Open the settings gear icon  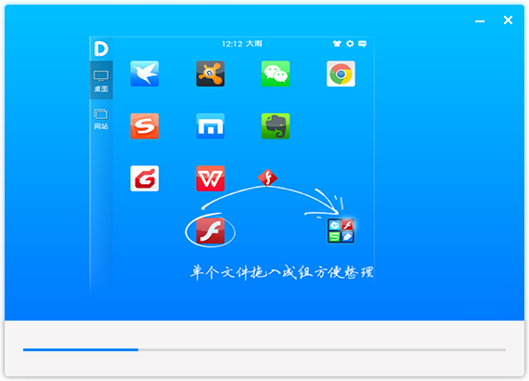click(350, 44)
